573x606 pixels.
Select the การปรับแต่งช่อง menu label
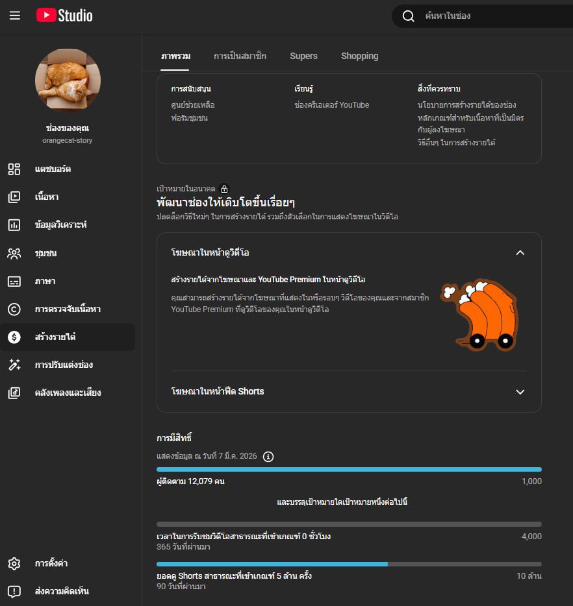(64, 365)
